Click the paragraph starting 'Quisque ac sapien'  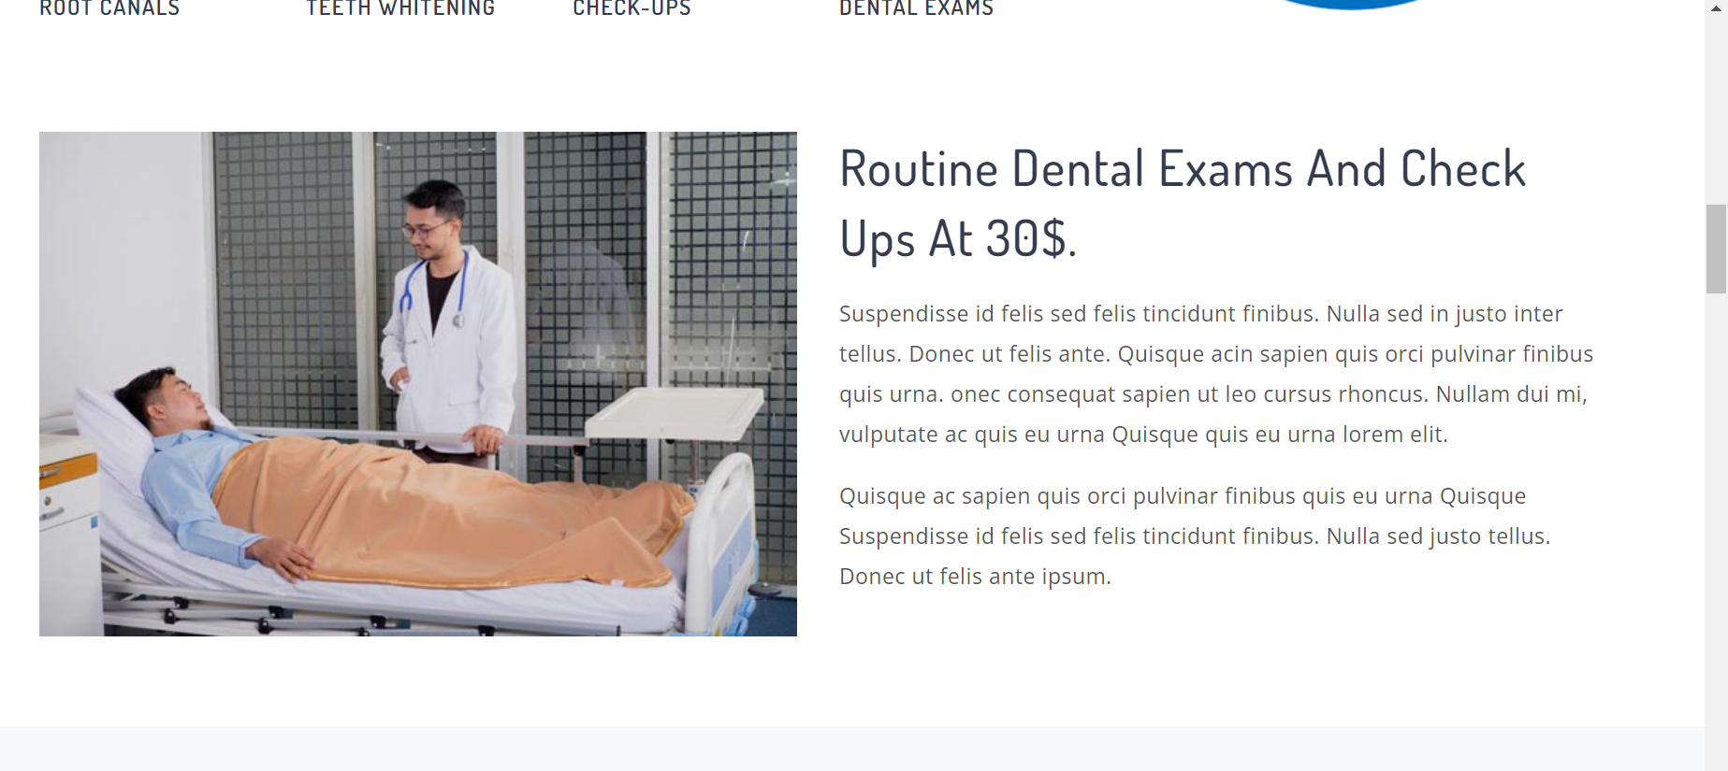coord(1195,535)
